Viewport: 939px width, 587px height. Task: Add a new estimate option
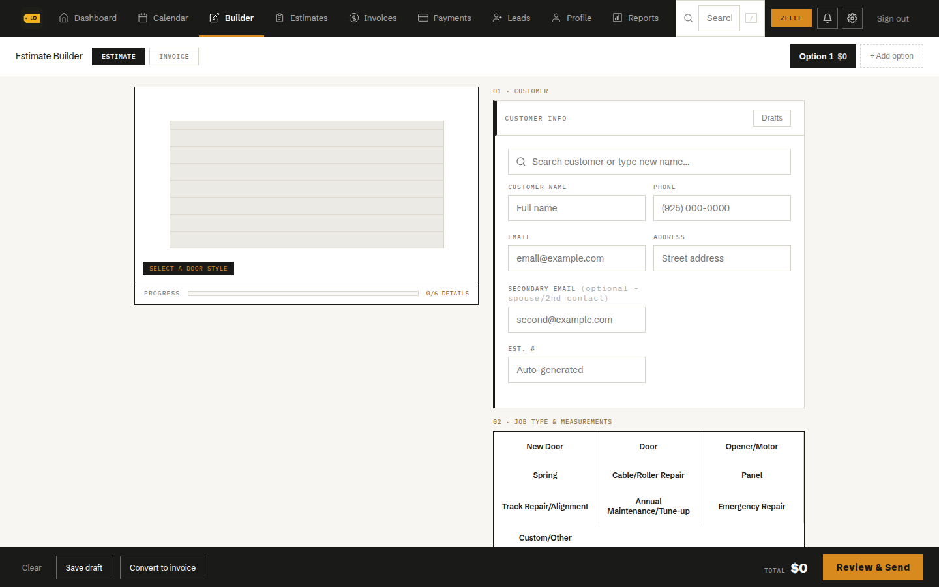891,56
